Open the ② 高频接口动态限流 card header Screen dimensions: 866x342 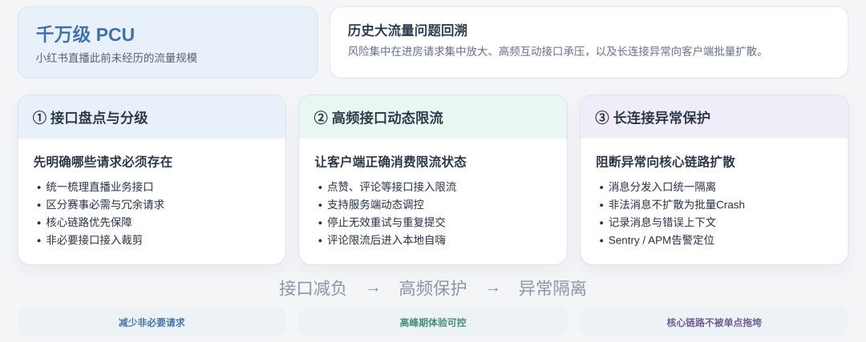433,117
